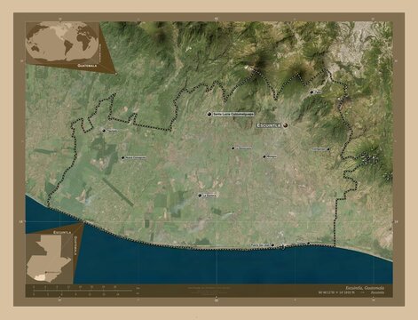Click the Pacific Ocean area south of coast
Image resolution: width=418 pixels, height=320 pixels.
231,267
